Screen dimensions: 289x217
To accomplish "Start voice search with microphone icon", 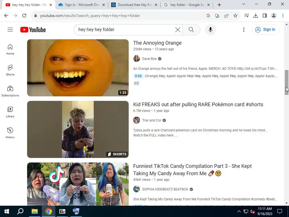I will point(210,29).
